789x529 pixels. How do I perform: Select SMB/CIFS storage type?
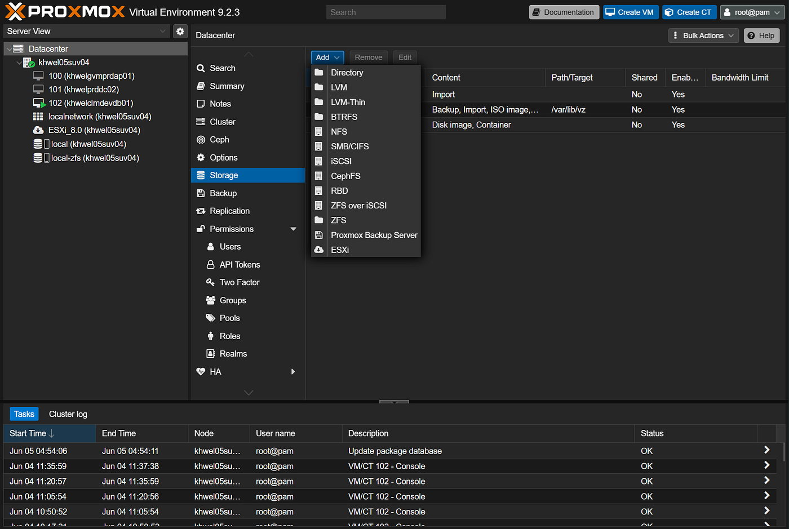tap(366, 146)
